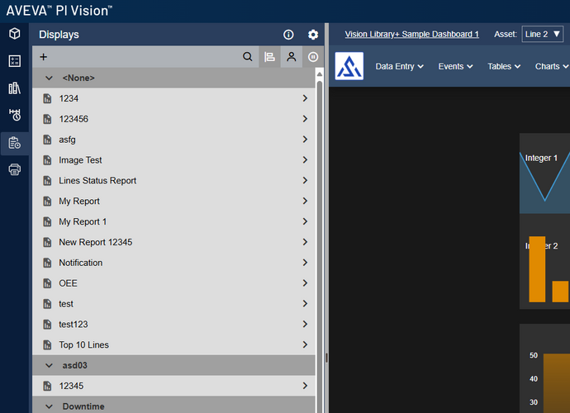Open Vision Library+ Sample Dashboard 1 link
The width and height of the screenshot is (570, 413).
[x=411, y=34]
